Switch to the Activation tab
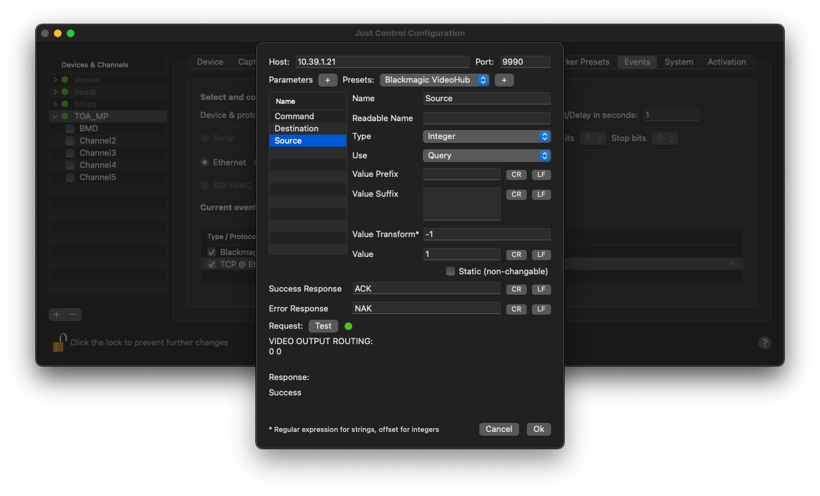 (727, 62)
